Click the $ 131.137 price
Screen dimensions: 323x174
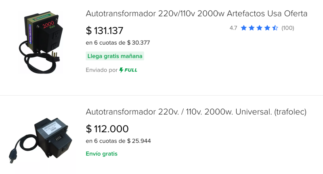pos(105,31)
